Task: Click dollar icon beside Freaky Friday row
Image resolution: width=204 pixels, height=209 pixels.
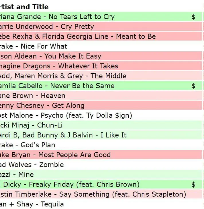Action: pos(193,184)
